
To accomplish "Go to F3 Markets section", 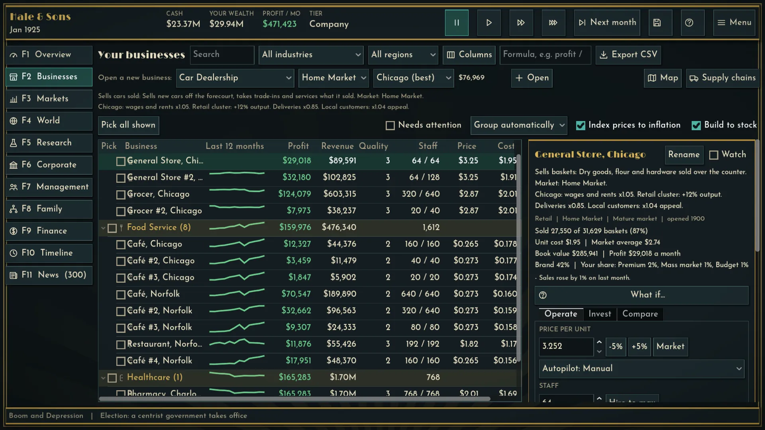I will [49, 99].
